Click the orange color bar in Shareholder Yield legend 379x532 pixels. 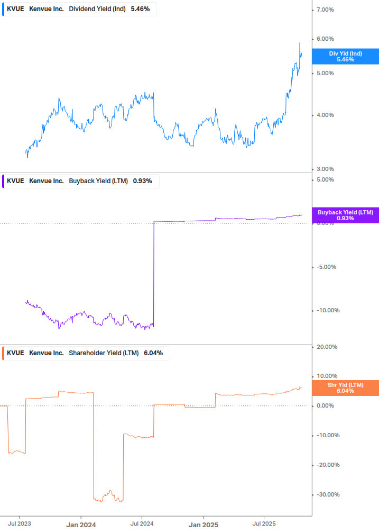tap(4, 353)
